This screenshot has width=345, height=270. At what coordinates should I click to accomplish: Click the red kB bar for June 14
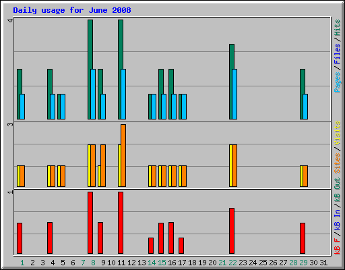pyautogui.click(x=151, y=246)
